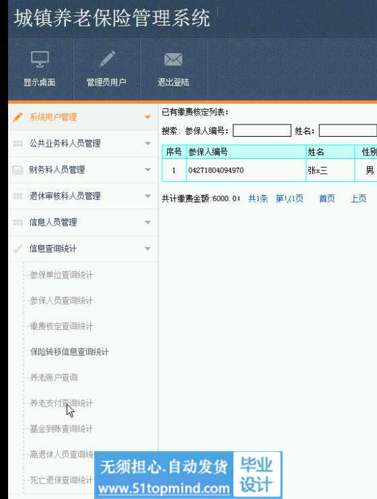Click the grid icon beside 退休审核科人员管理
Viewport: 377px width, 499px height.
(x=18, y=196)
